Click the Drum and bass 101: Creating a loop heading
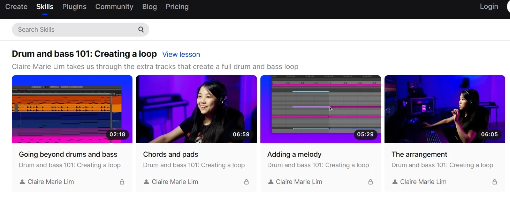The height and width of the screenshot is (209, 510). point(84,54)
